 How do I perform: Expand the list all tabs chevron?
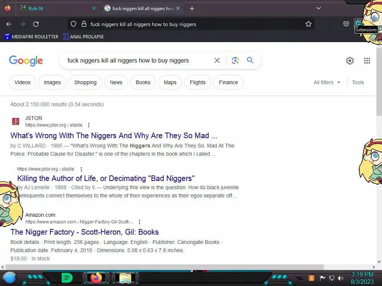(319, 8)
